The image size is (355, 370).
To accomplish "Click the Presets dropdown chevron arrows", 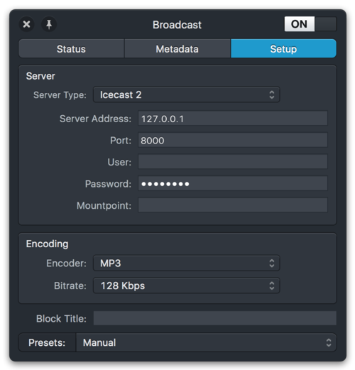I will point(329,342).
